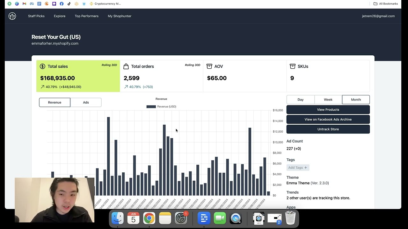Click the total orders value 2,599
This screenshot has width=408, height=229.
(x=131, y=78)
